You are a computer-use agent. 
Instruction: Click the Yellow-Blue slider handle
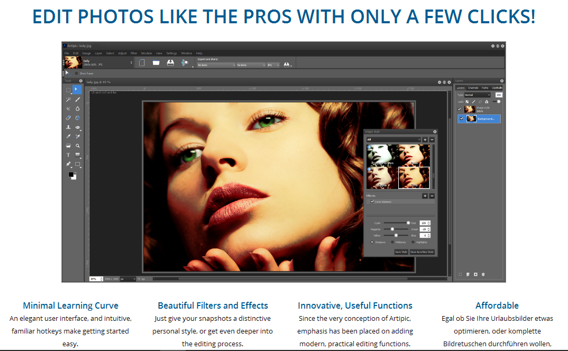point(396,236)
